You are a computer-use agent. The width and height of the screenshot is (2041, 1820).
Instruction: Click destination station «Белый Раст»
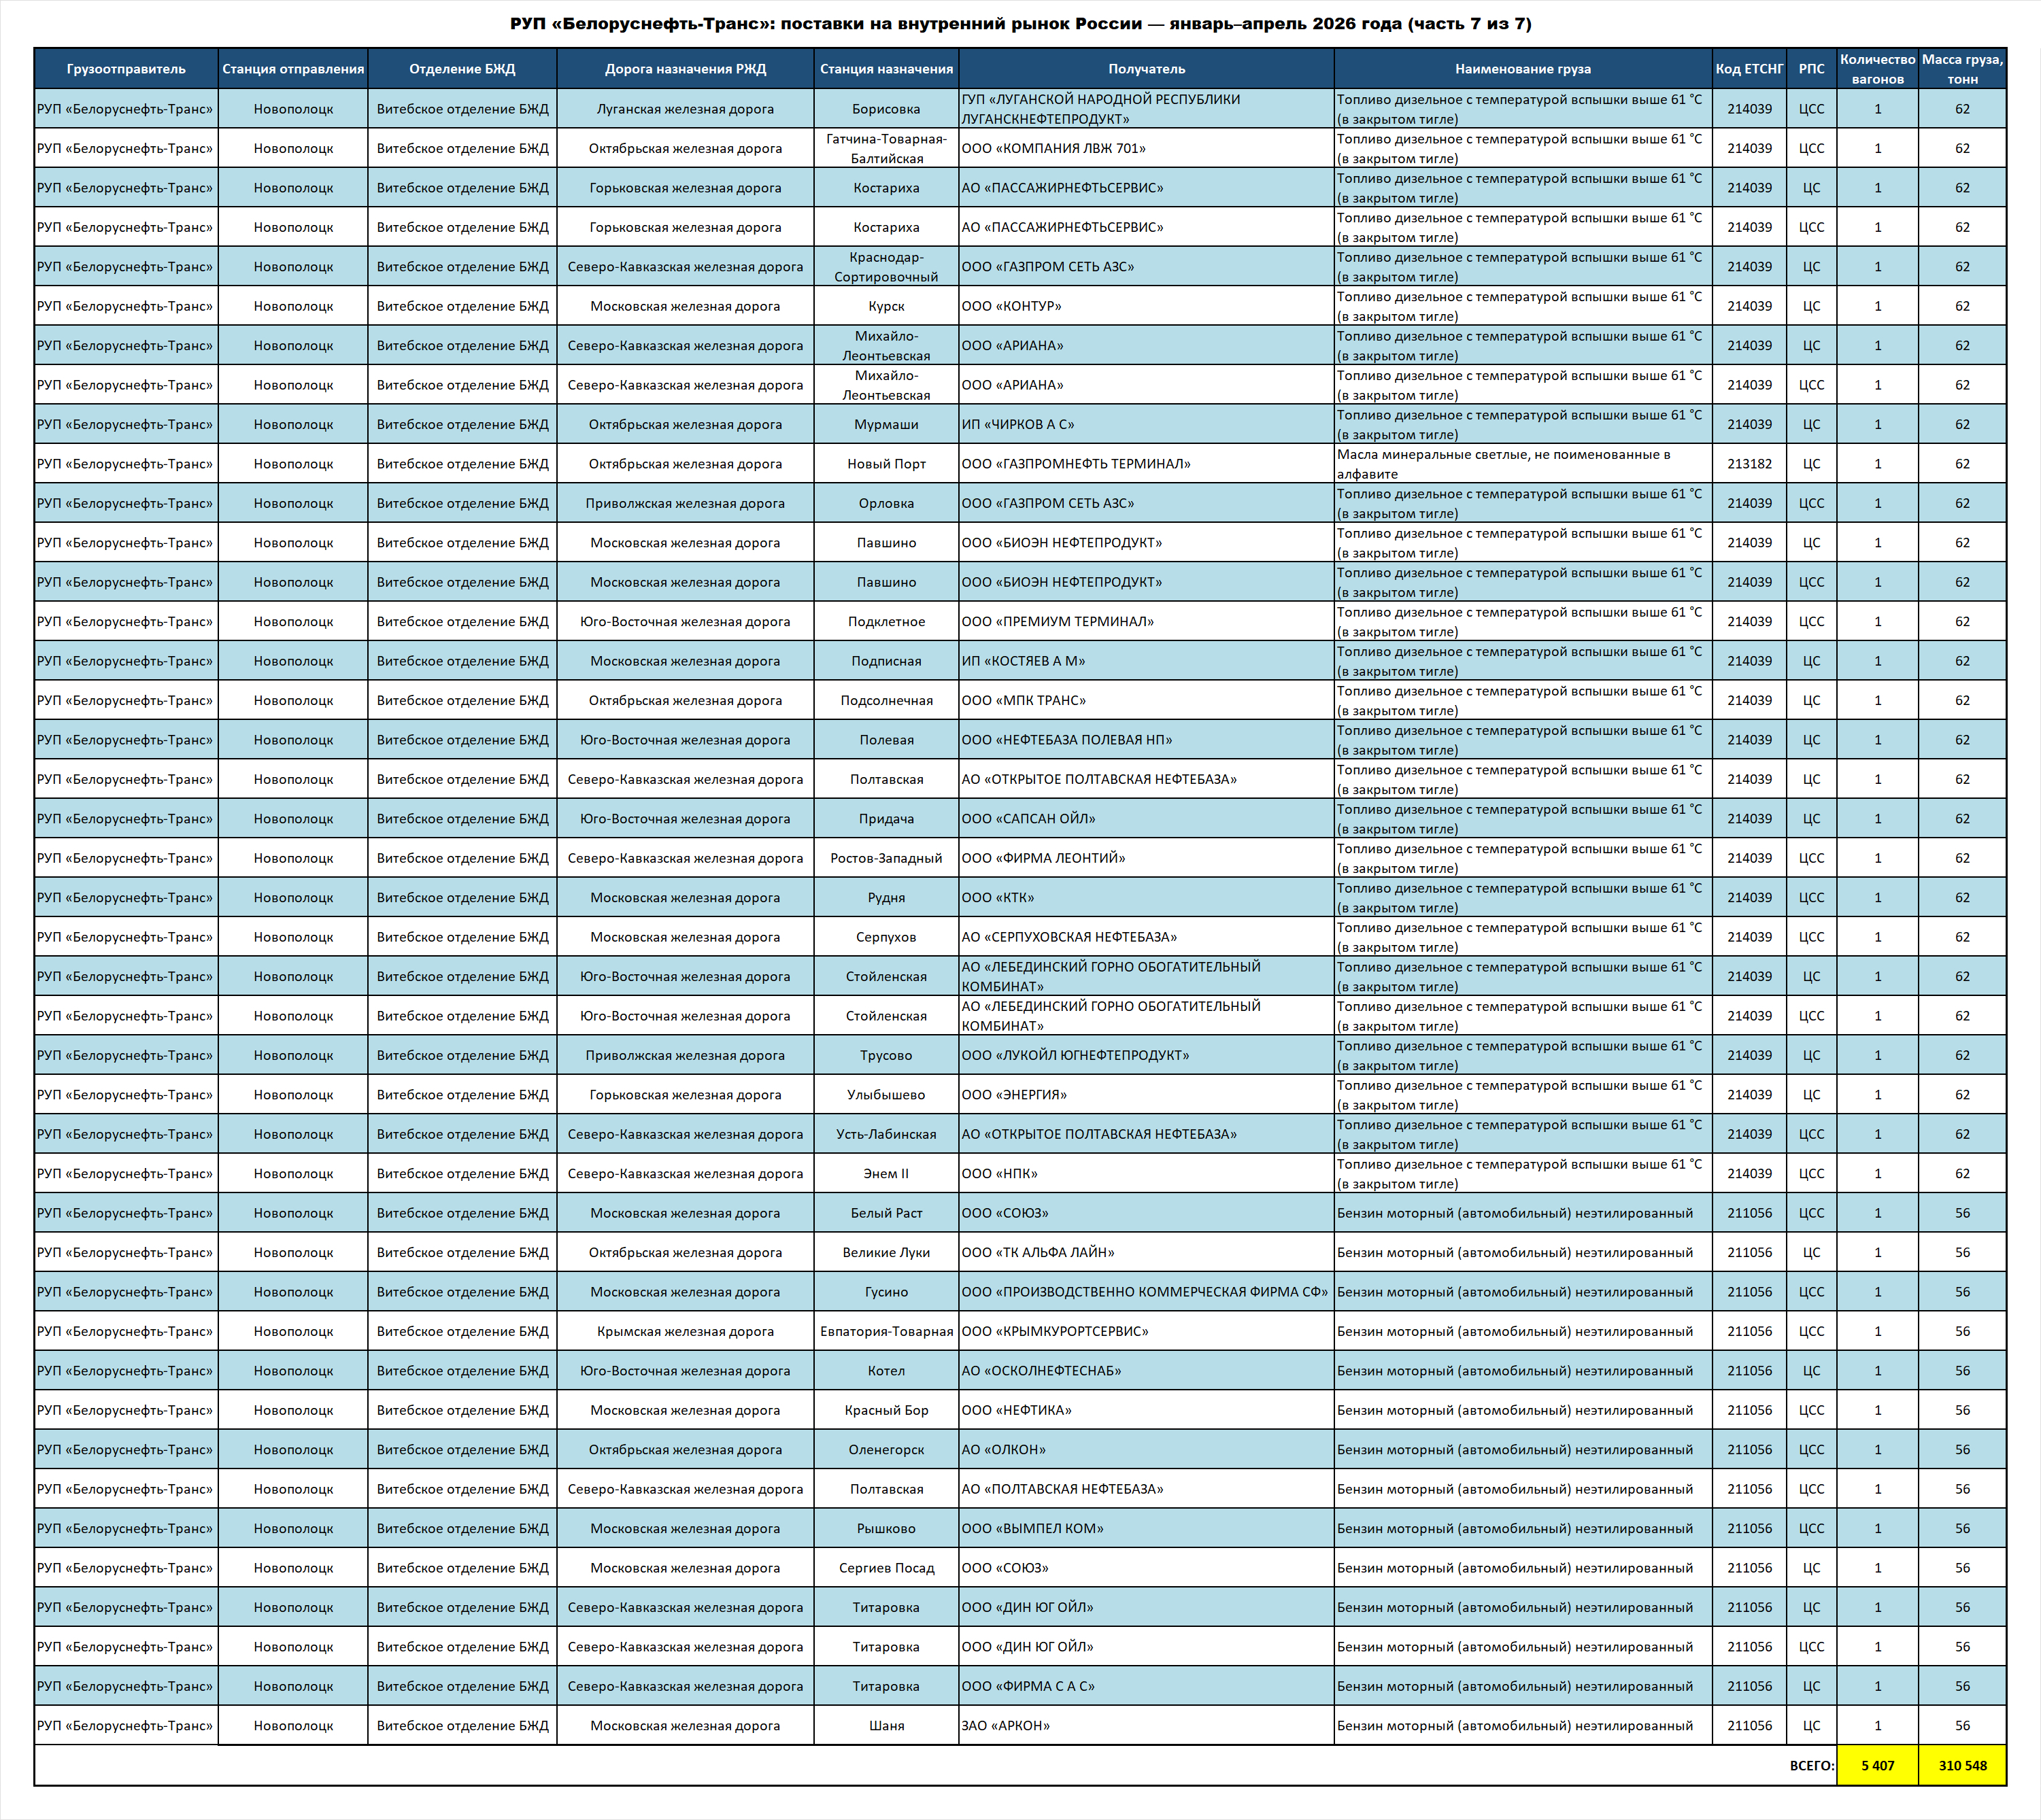point(886,1213)
